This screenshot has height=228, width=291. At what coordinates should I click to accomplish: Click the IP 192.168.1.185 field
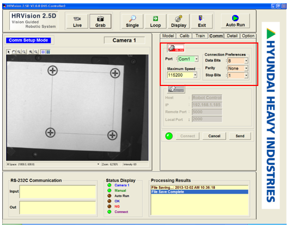pyautogui.click(x=207, y=104)
